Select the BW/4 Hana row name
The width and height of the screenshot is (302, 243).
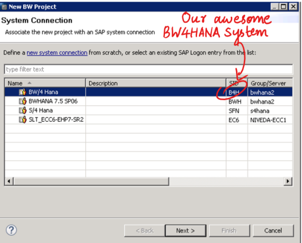tap(43, 92)
